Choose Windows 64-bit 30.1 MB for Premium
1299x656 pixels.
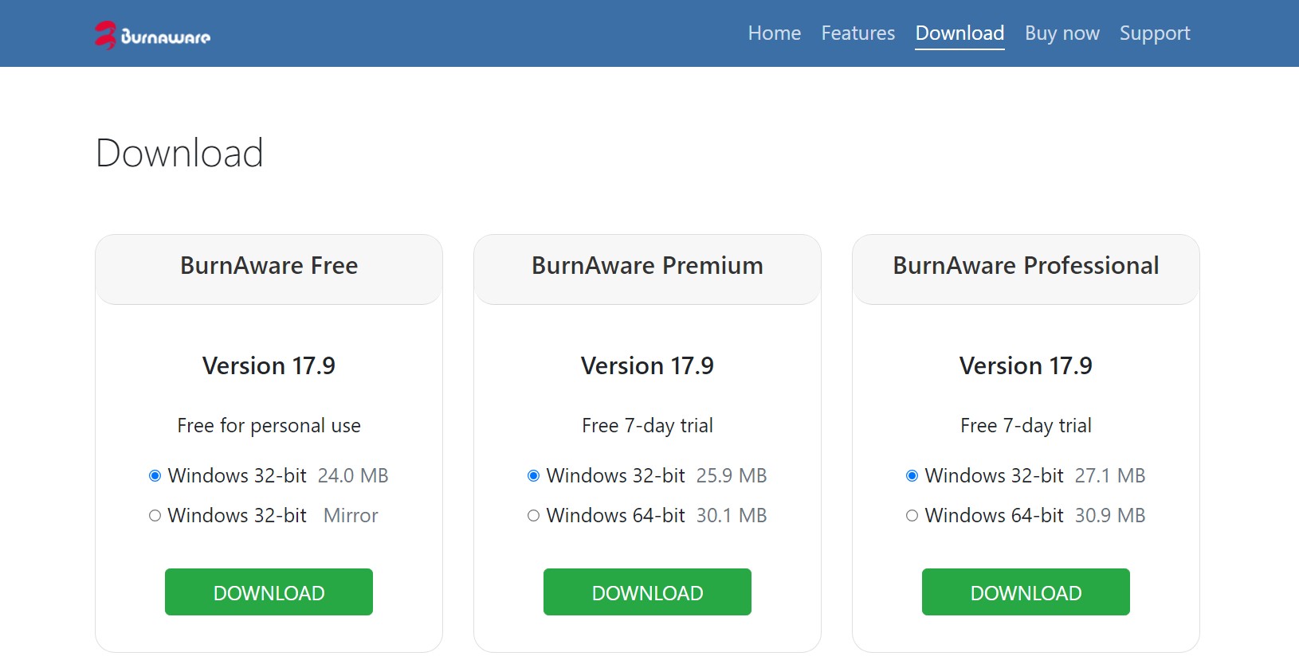click(533, 516)
